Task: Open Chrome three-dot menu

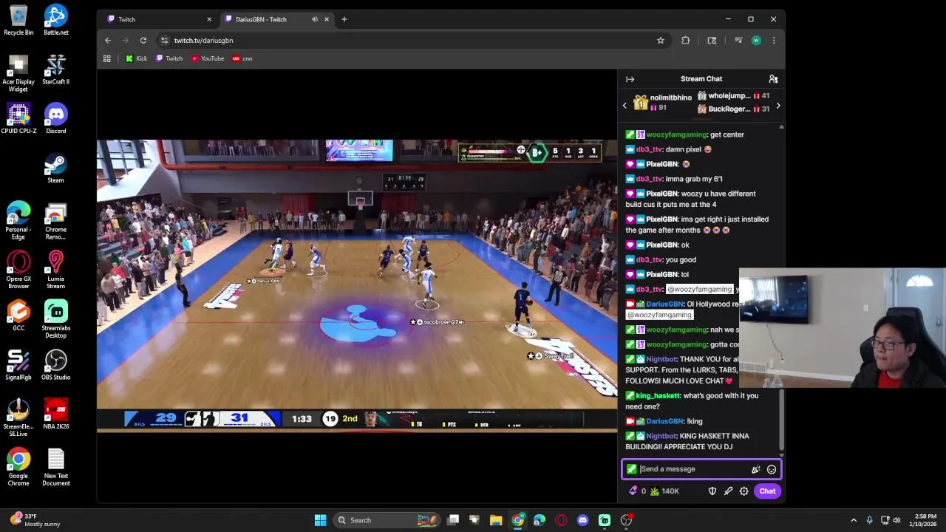Action: (774, 41)
